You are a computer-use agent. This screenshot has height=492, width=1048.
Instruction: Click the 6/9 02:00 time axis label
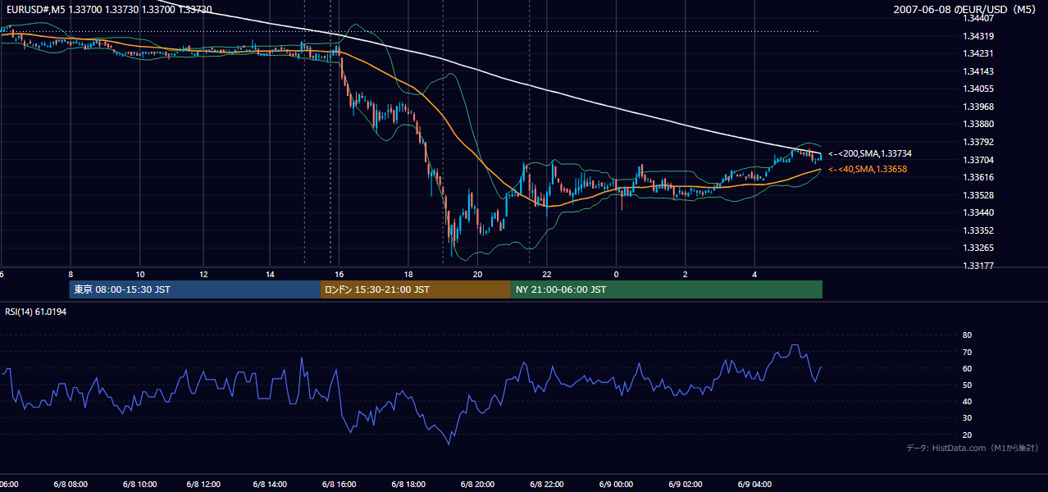click(x=685, y=484)
